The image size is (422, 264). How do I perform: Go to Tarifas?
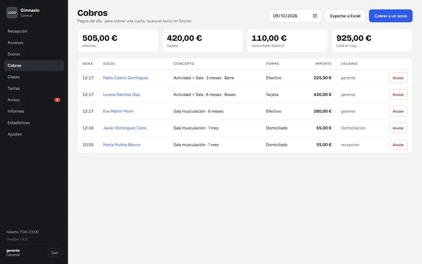[x=34, y=88]
